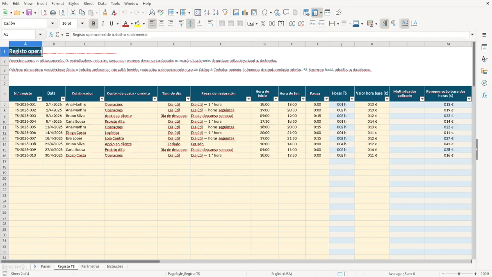Open the Function Wizard
The width and height of the screenshot is (492, 277).
(x=51, y=34)
